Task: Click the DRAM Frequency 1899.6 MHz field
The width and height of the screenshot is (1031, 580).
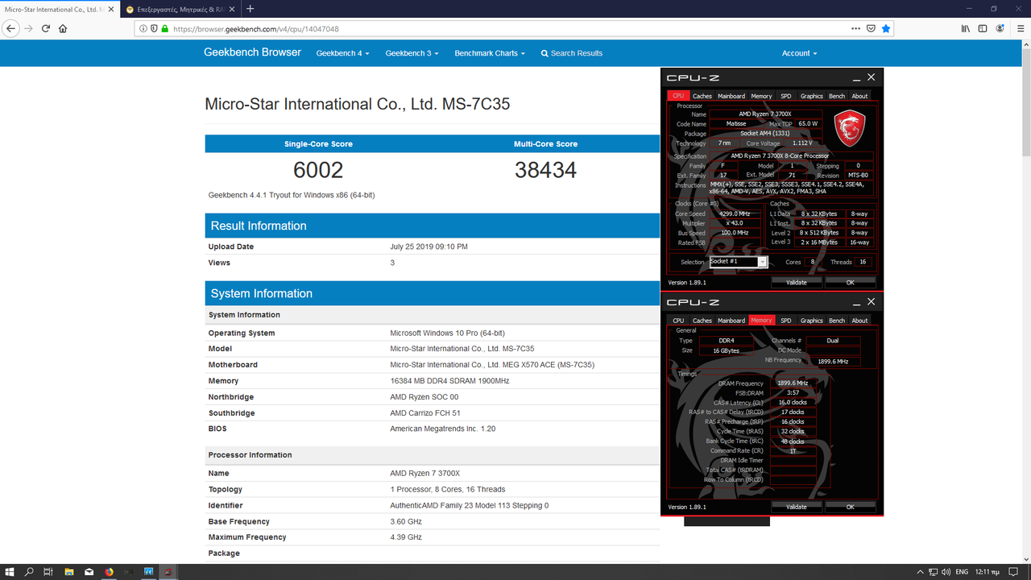Action: tap(793, 383)
